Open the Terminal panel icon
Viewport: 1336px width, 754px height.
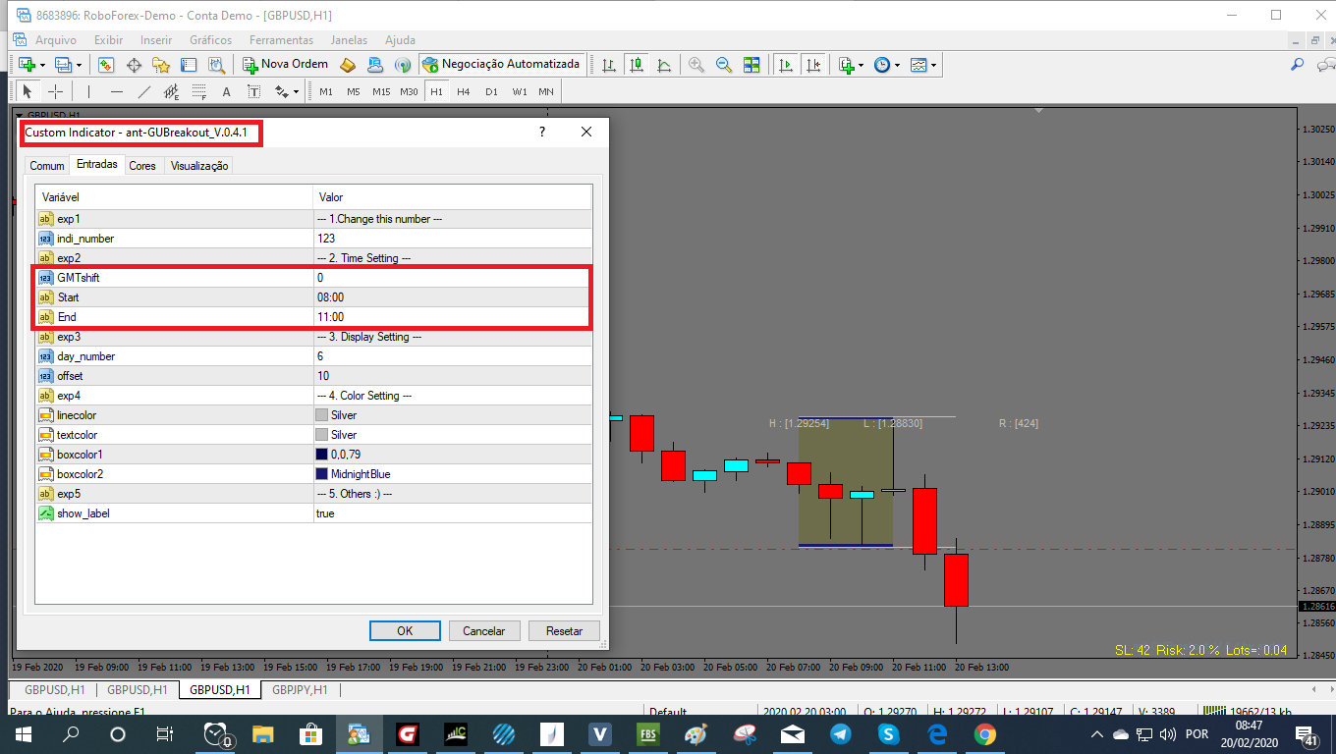coord(190,65)
